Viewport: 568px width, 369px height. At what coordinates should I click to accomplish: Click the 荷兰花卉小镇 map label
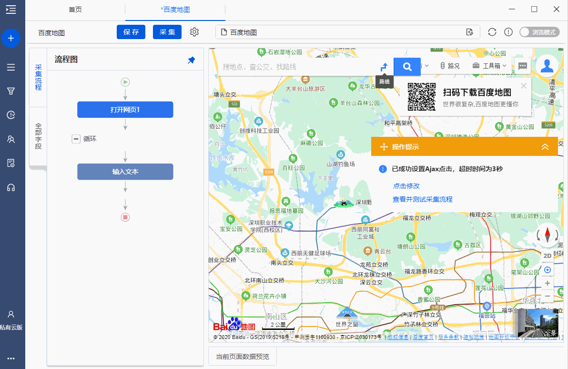coord(269,296)
